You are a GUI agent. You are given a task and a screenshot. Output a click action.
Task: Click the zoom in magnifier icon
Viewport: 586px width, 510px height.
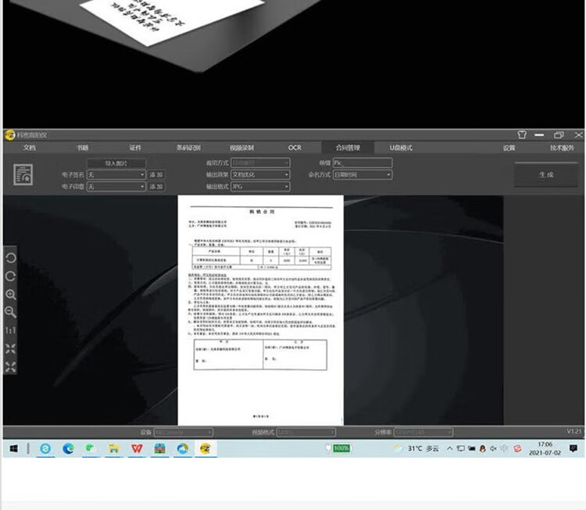coord(11,294)
